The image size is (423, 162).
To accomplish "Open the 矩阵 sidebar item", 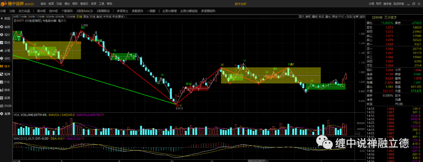I will tap(5, 74).
